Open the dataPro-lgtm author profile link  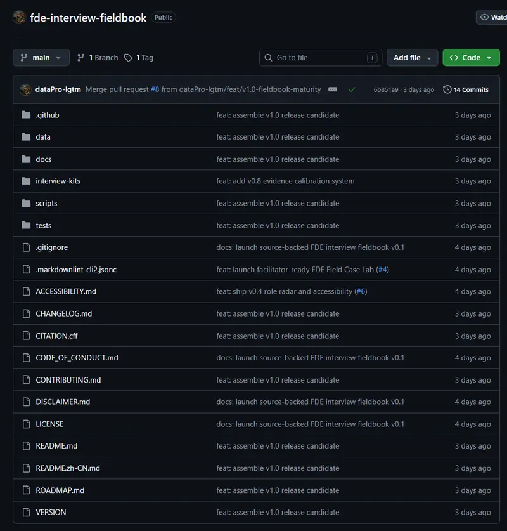click(58, 89)
